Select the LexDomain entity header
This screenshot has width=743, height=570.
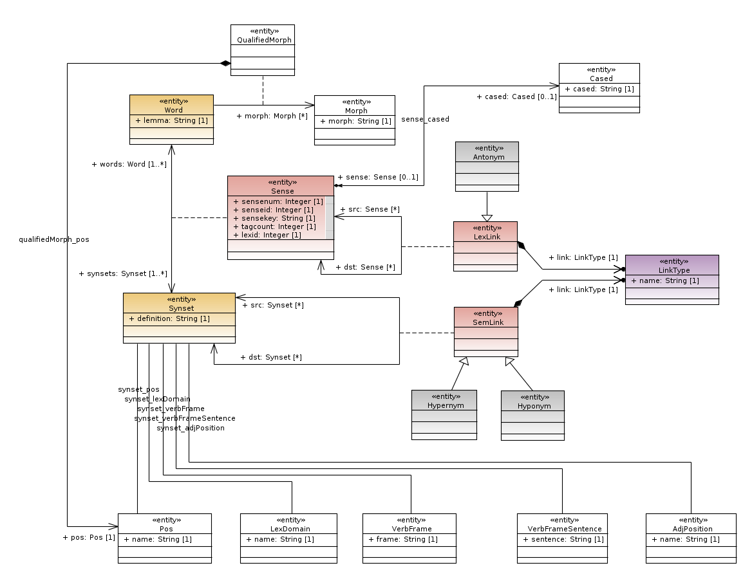pyautogui.click(x=288, y=524)
